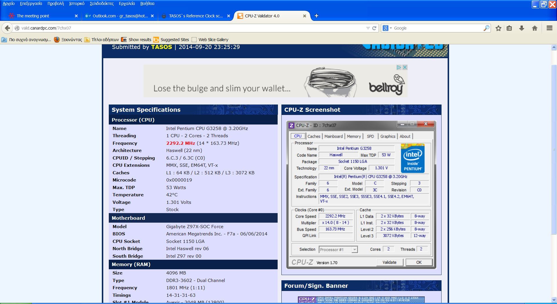Click the AdChoices triangle icon on the ad
Viewport: 557px width, 304px height.
tap(399, 67)
